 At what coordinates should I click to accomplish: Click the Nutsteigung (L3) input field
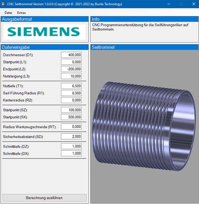[71, 76]
